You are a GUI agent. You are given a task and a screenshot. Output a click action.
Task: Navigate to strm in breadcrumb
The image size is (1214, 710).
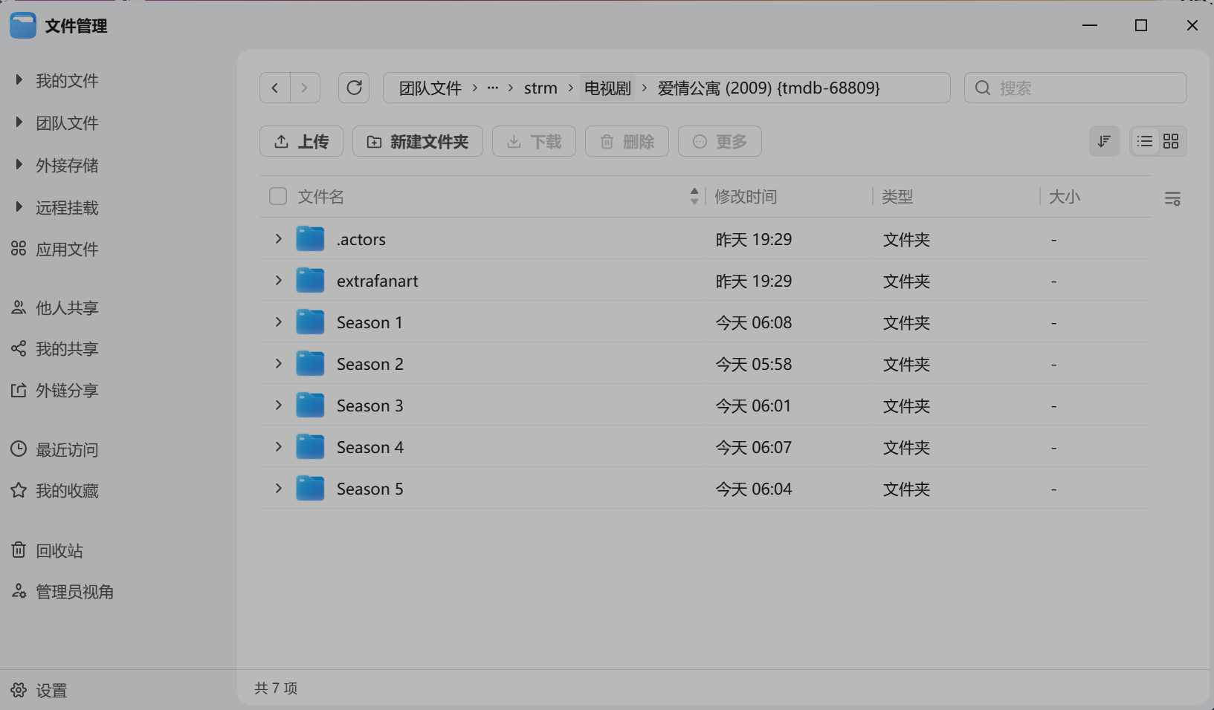coord(540,88)
